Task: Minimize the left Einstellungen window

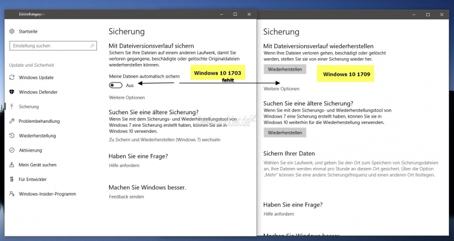Action: click(221, 14)
